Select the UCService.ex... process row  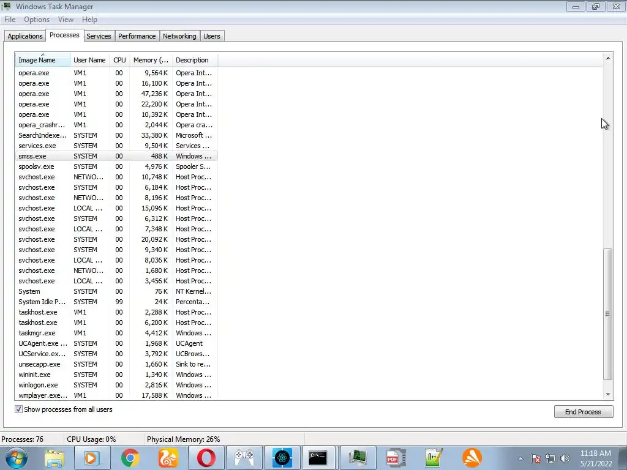pos(116,354)
